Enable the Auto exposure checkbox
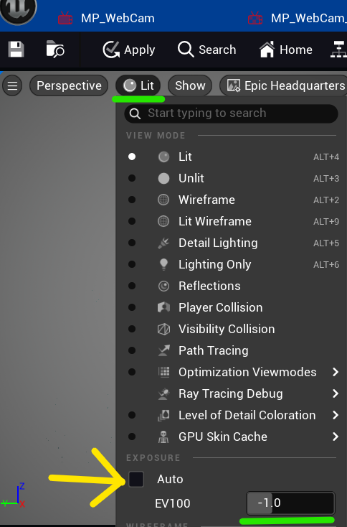The height and width of the screenshot is (527, 347). [x=136, y=479]
